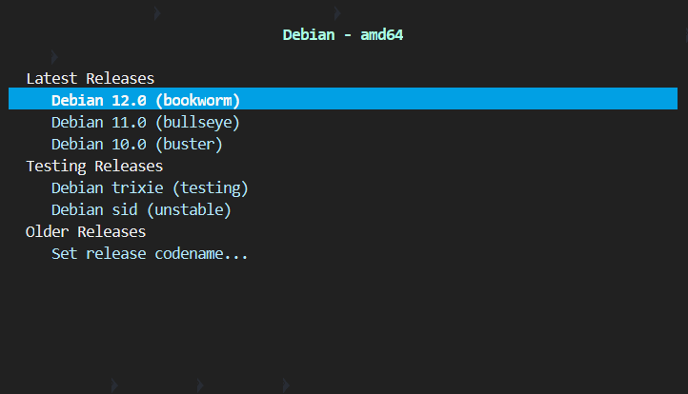
Task: Click the '10.0' version number
Action: (128, 145)
